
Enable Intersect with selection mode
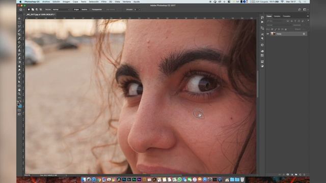pos(41,10)
